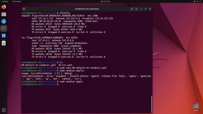Click the network status icon in top bar

pos(194,1)
